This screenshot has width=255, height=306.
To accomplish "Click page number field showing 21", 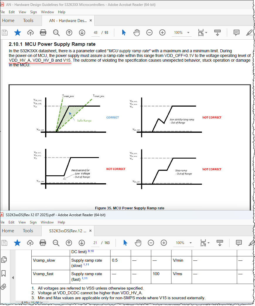I will [95, 243].
